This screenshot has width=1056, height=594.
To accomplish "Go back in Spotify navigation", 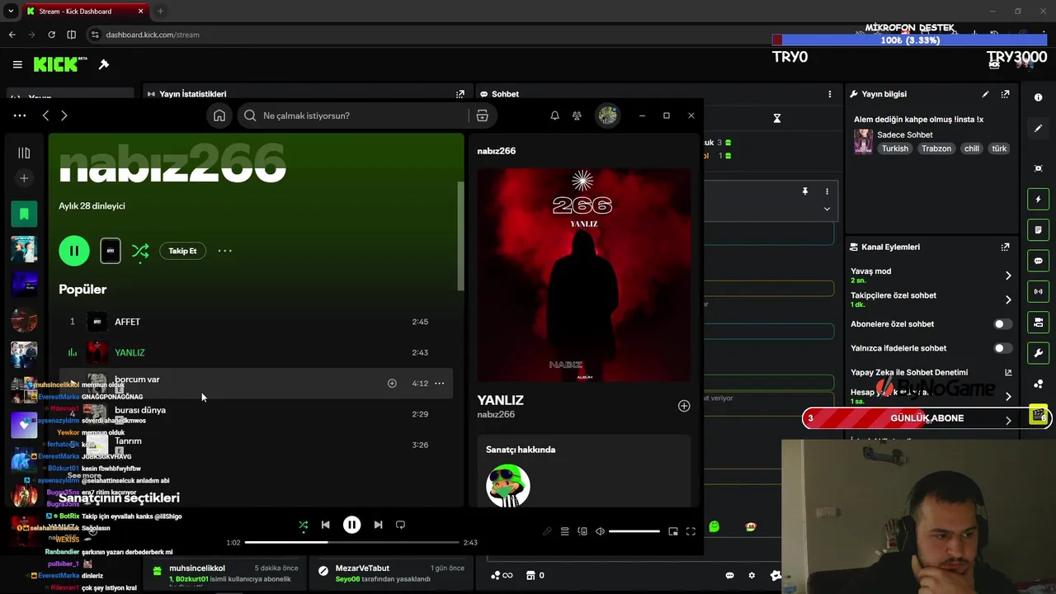I will pos(46,115).
